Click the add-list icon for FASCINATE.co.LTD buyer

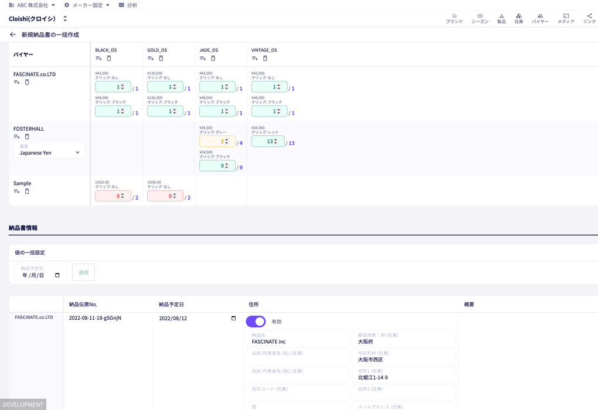(17, 83)
